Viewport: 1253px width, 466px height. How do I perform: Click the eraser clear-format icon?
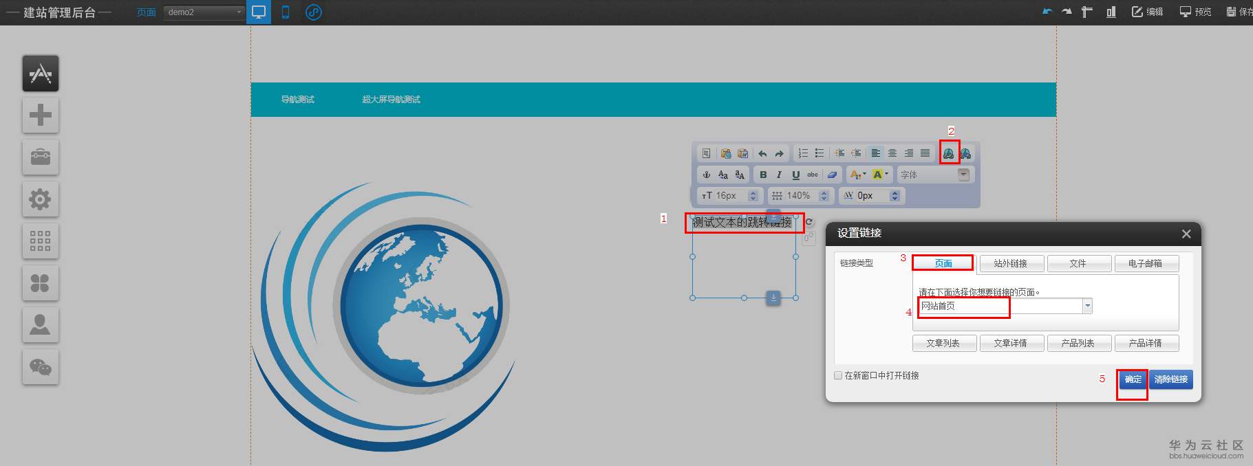[x=832, y=175]
